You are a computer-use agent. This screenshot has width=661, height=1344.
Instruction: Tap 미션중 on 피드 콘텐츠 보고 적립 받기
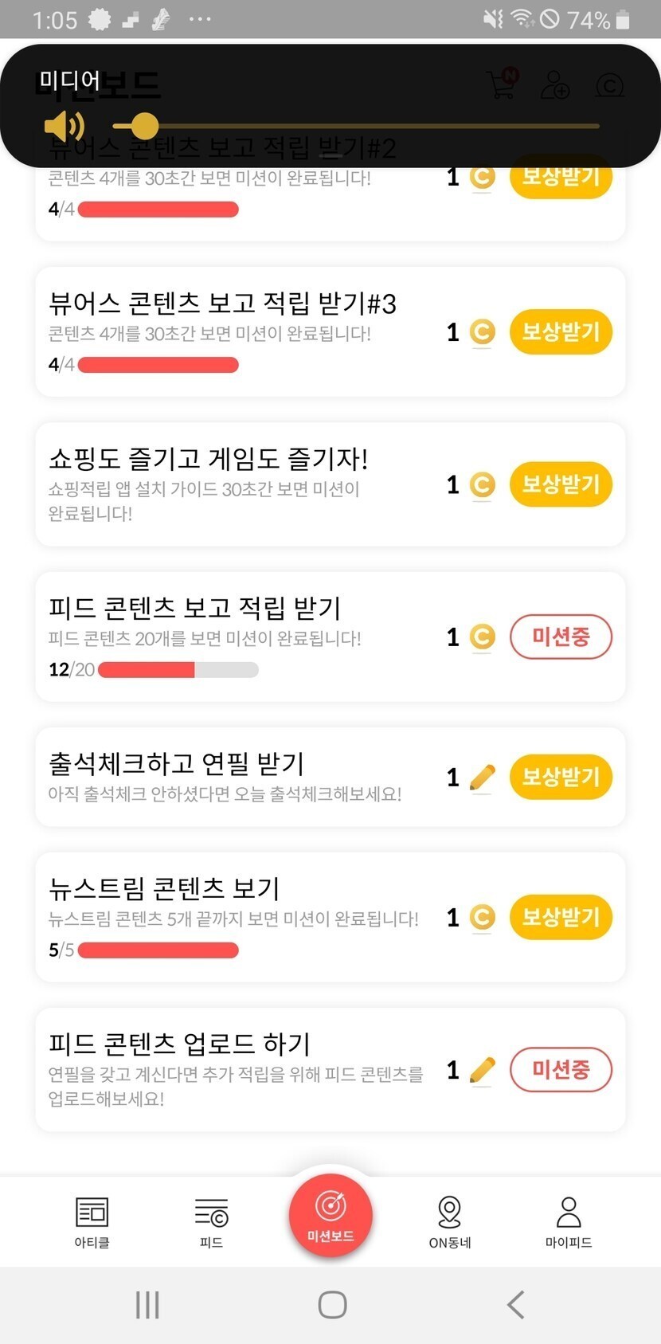tap(561, 637)
